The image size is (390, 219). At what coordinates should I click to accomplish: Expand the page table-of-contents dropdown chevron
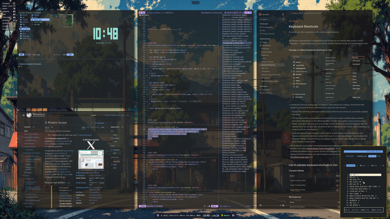pyautogui.click(x=369, y=13)
